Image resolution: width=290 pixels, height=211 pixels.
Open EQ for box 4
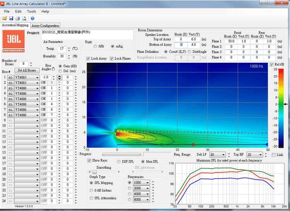[x=10, y=94]
